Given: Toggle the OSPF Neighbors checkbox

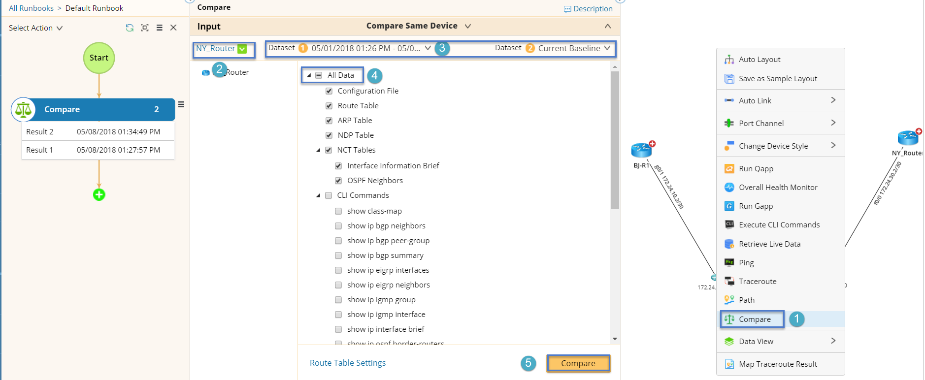Looking at the screenshot, I should [x=338, y=181].
